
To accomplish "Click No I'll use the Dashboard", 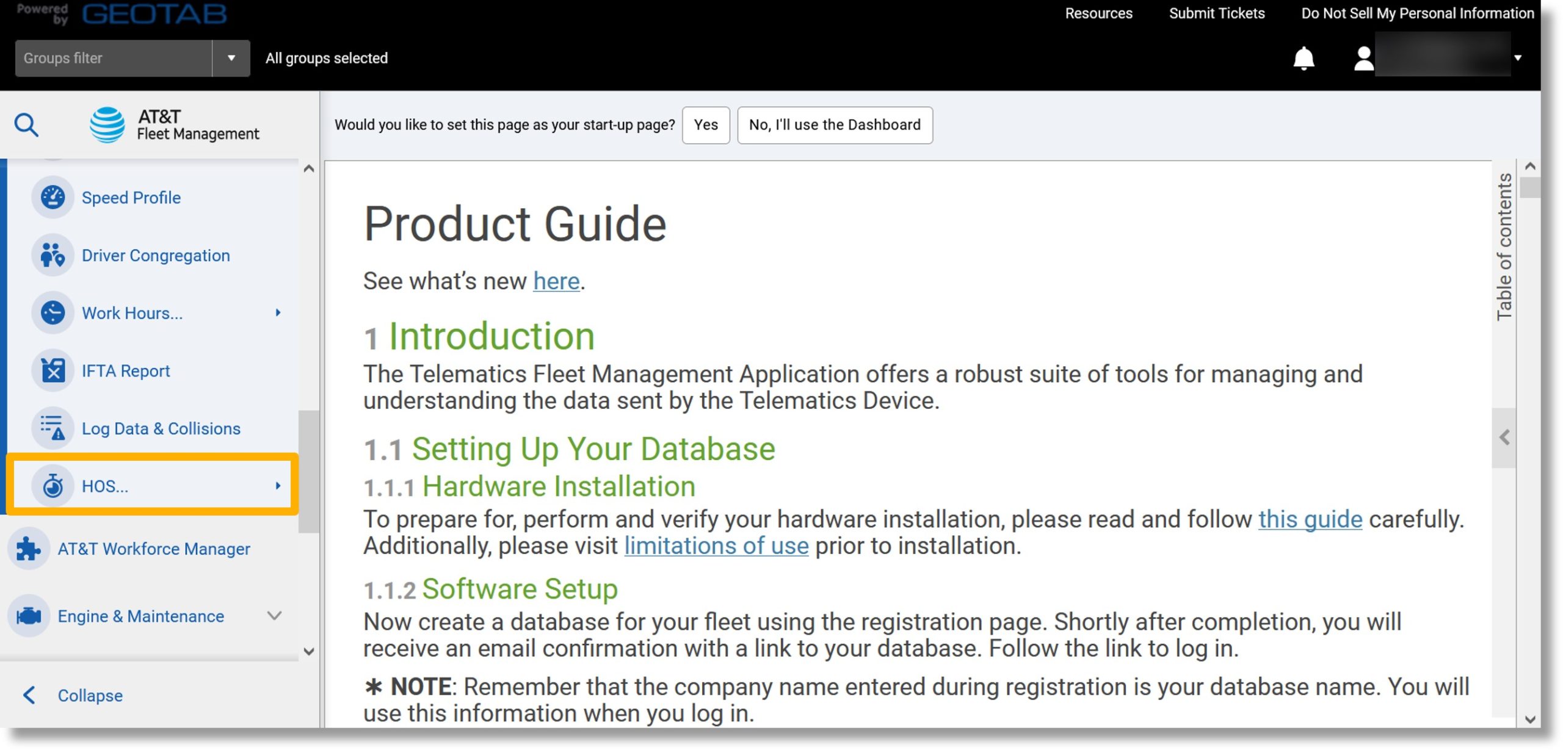I will tap(835, 124).
